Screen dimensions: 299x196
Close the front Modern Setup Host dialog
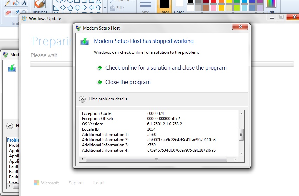tap(240, 26)
